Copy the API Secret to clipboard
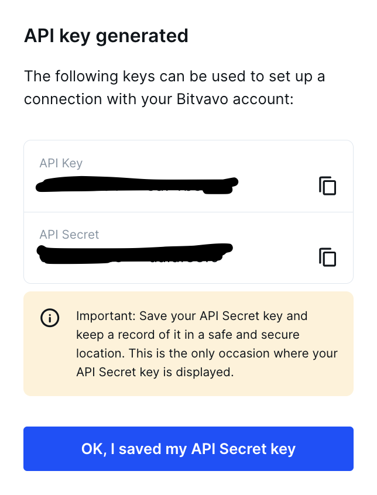The width and height of the screenshot is (377, 495). (327, 257)
